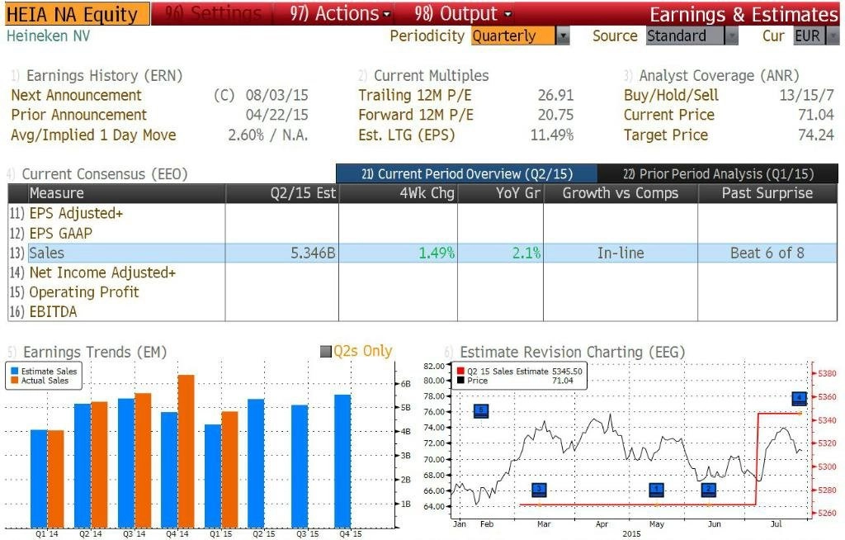This screenshot has height=540, width=845.
Task: Open the 96) Settings menu
Action: click(x=213, y=13)
